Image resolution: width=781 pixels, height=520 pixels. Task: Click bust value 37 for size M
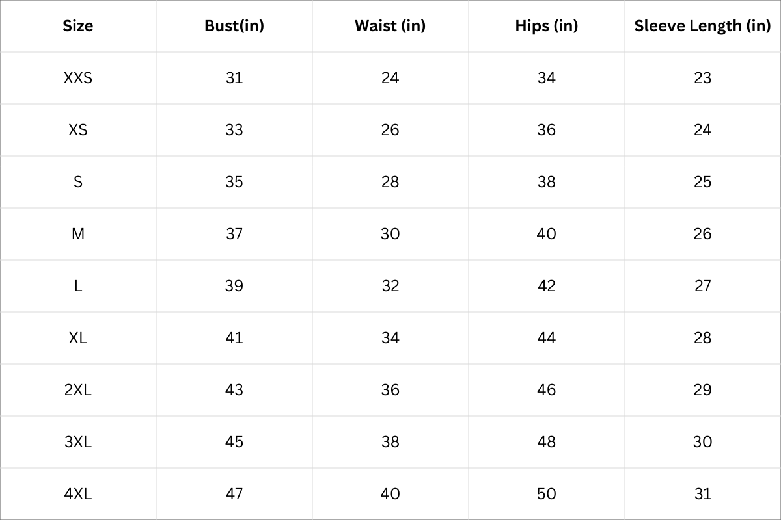tap(234, 234)
